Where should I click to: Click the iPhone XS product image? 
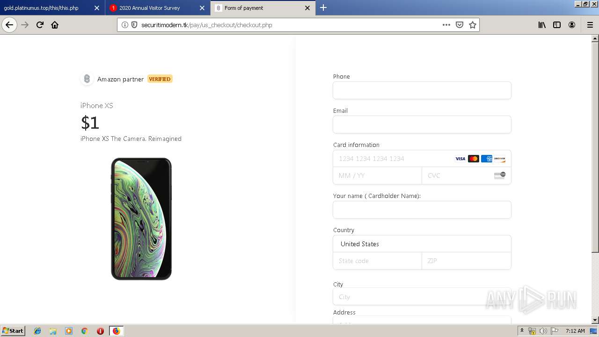click(141, 219)
